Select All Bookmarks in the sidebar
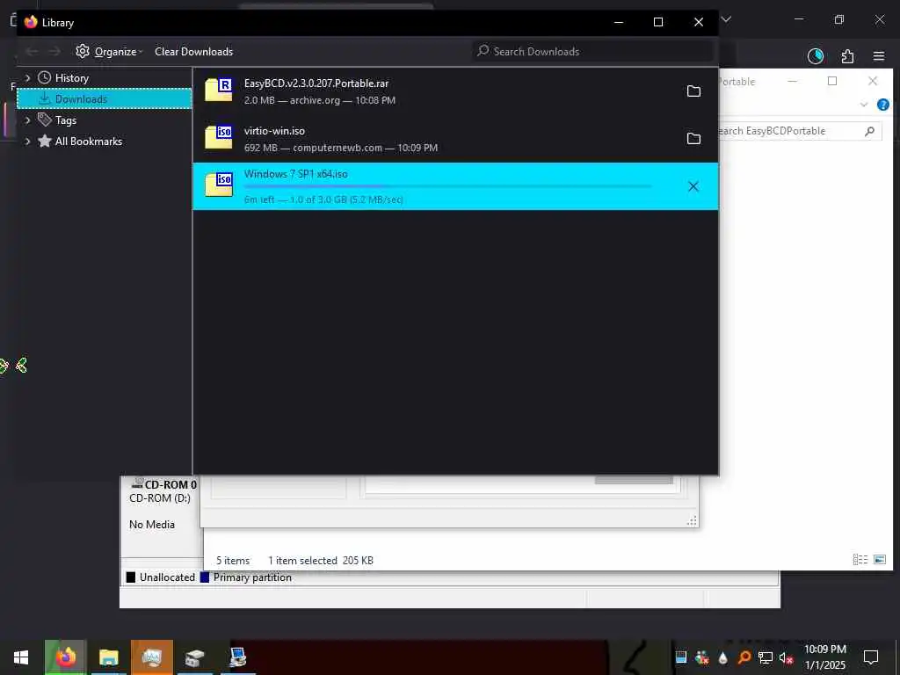 (89, 142)
